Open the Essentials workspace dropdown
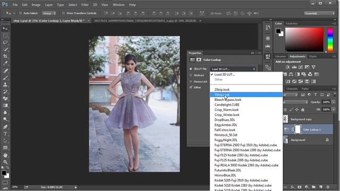The image size is (340, 191). 320,13
